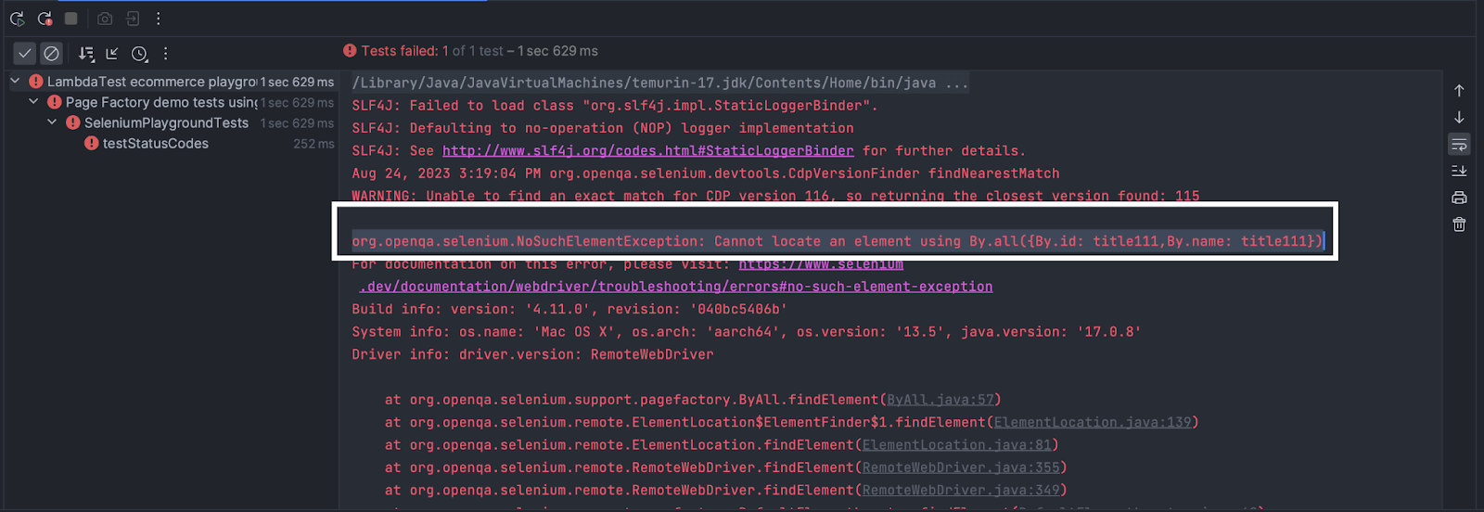Rerun the test with the green-arrow Rerun icon
The width and height of the screenshot is (1484, 512).
point(18,19)
